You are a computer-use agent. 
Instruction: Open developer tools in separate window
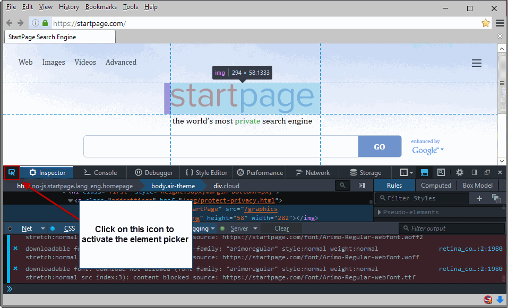pos(487,172)
